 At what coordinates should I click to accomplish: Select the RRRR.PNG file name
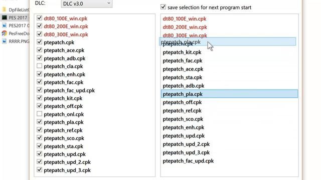19,41
